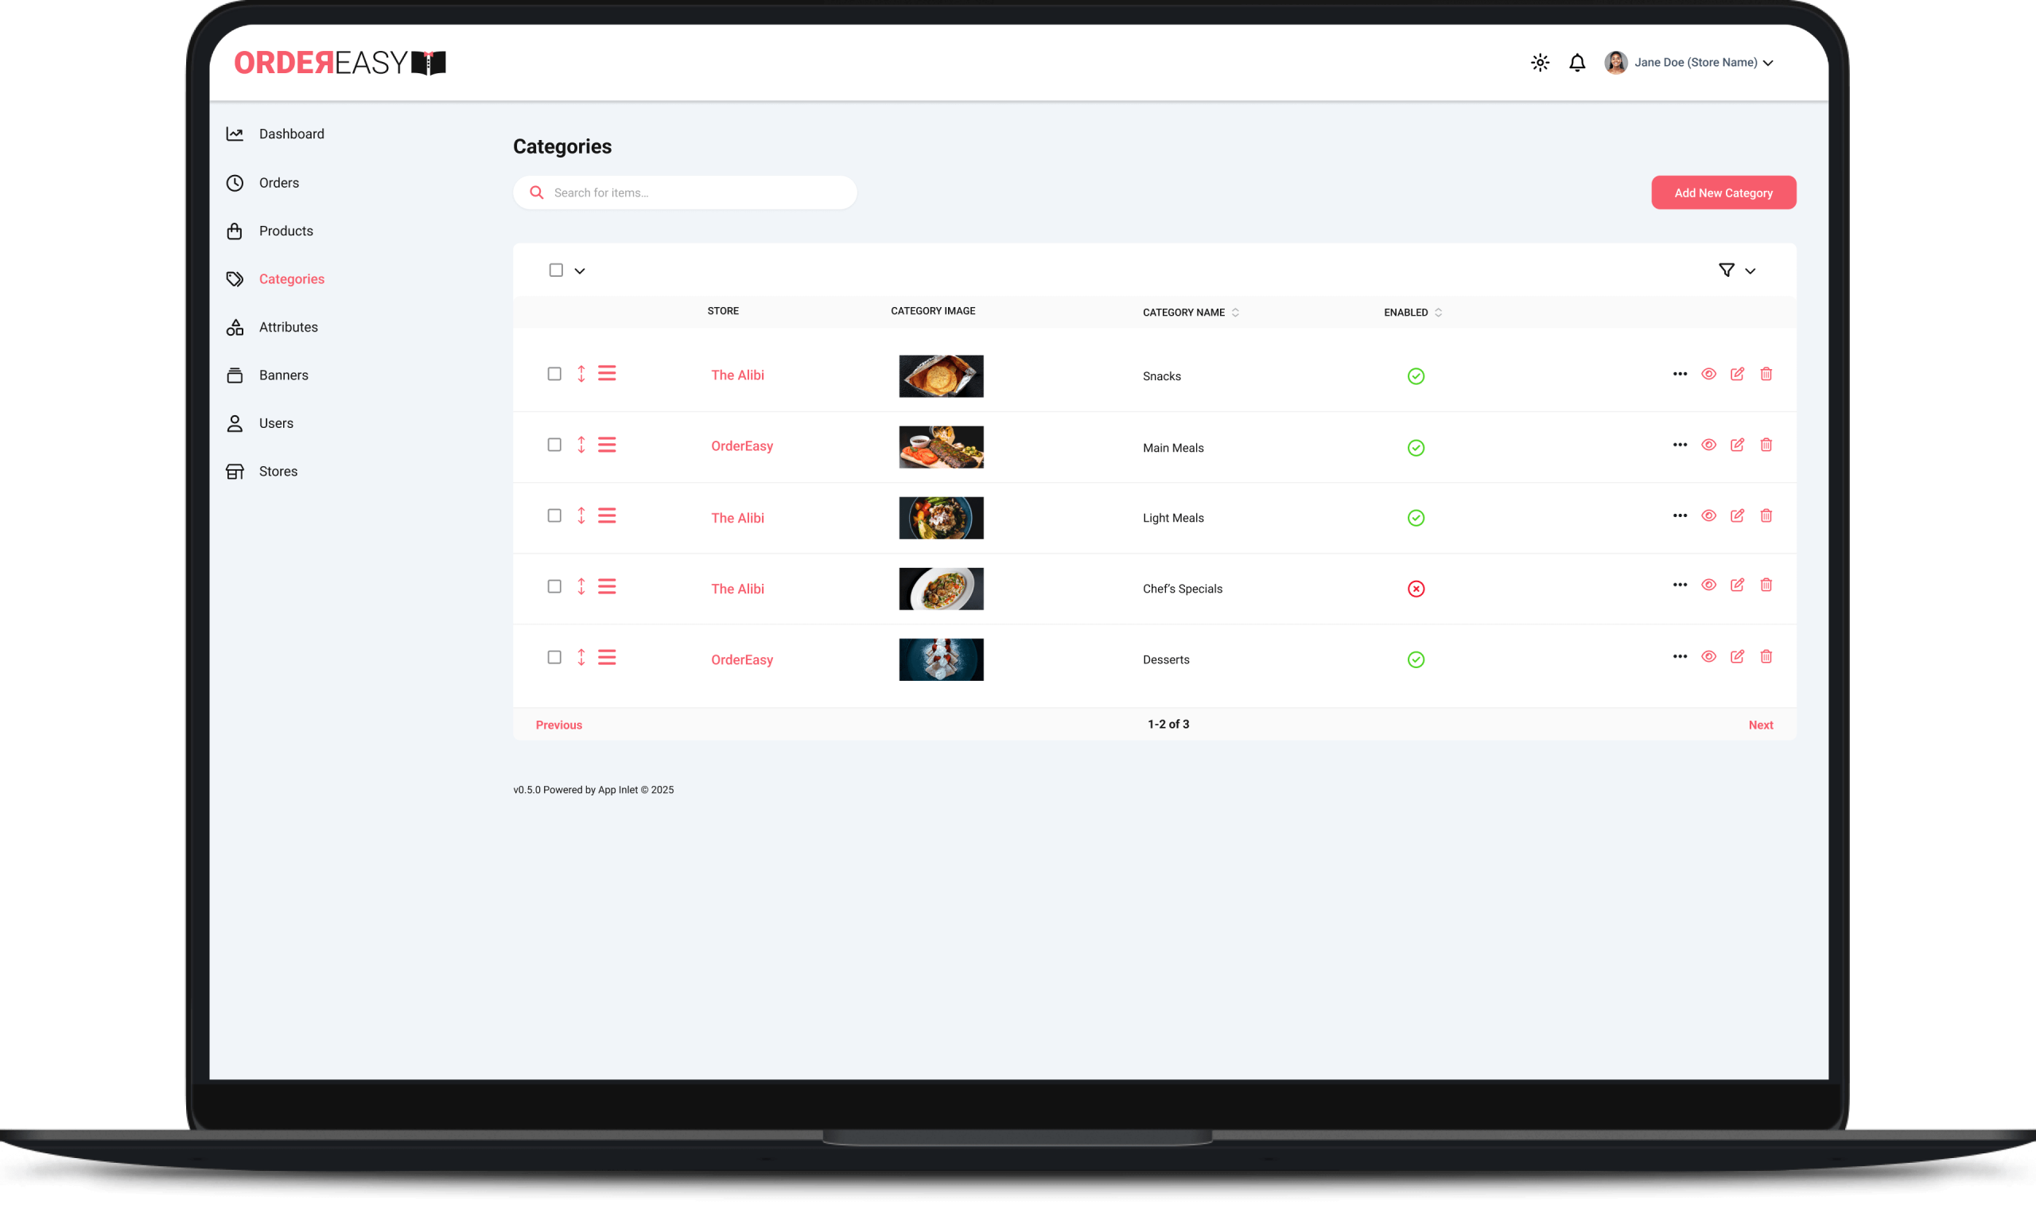Viewport: 2036px width, 1217px height.
Task: Go to Banners in the sidebar
Action: tap(283, 375)
